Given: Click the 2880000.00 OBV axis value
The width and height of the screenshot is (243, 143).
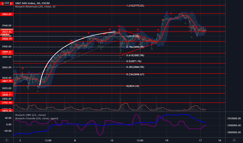Looking at the screenshot, I should click(234, 132).
